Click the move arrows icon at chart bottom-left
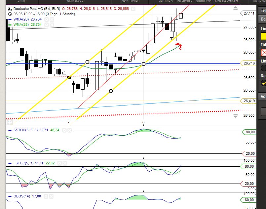Screen dimensions: 266x209 [10, 122]
